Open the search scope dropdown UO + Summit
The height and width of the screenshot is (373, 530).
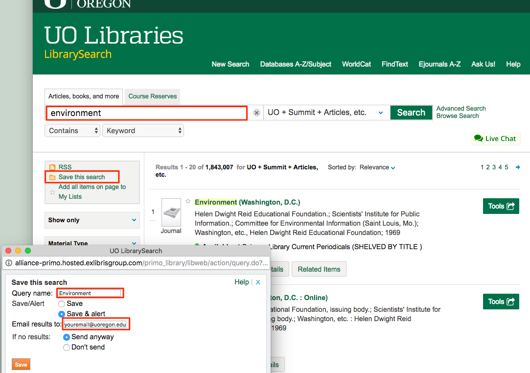click(x=326, y=112)
